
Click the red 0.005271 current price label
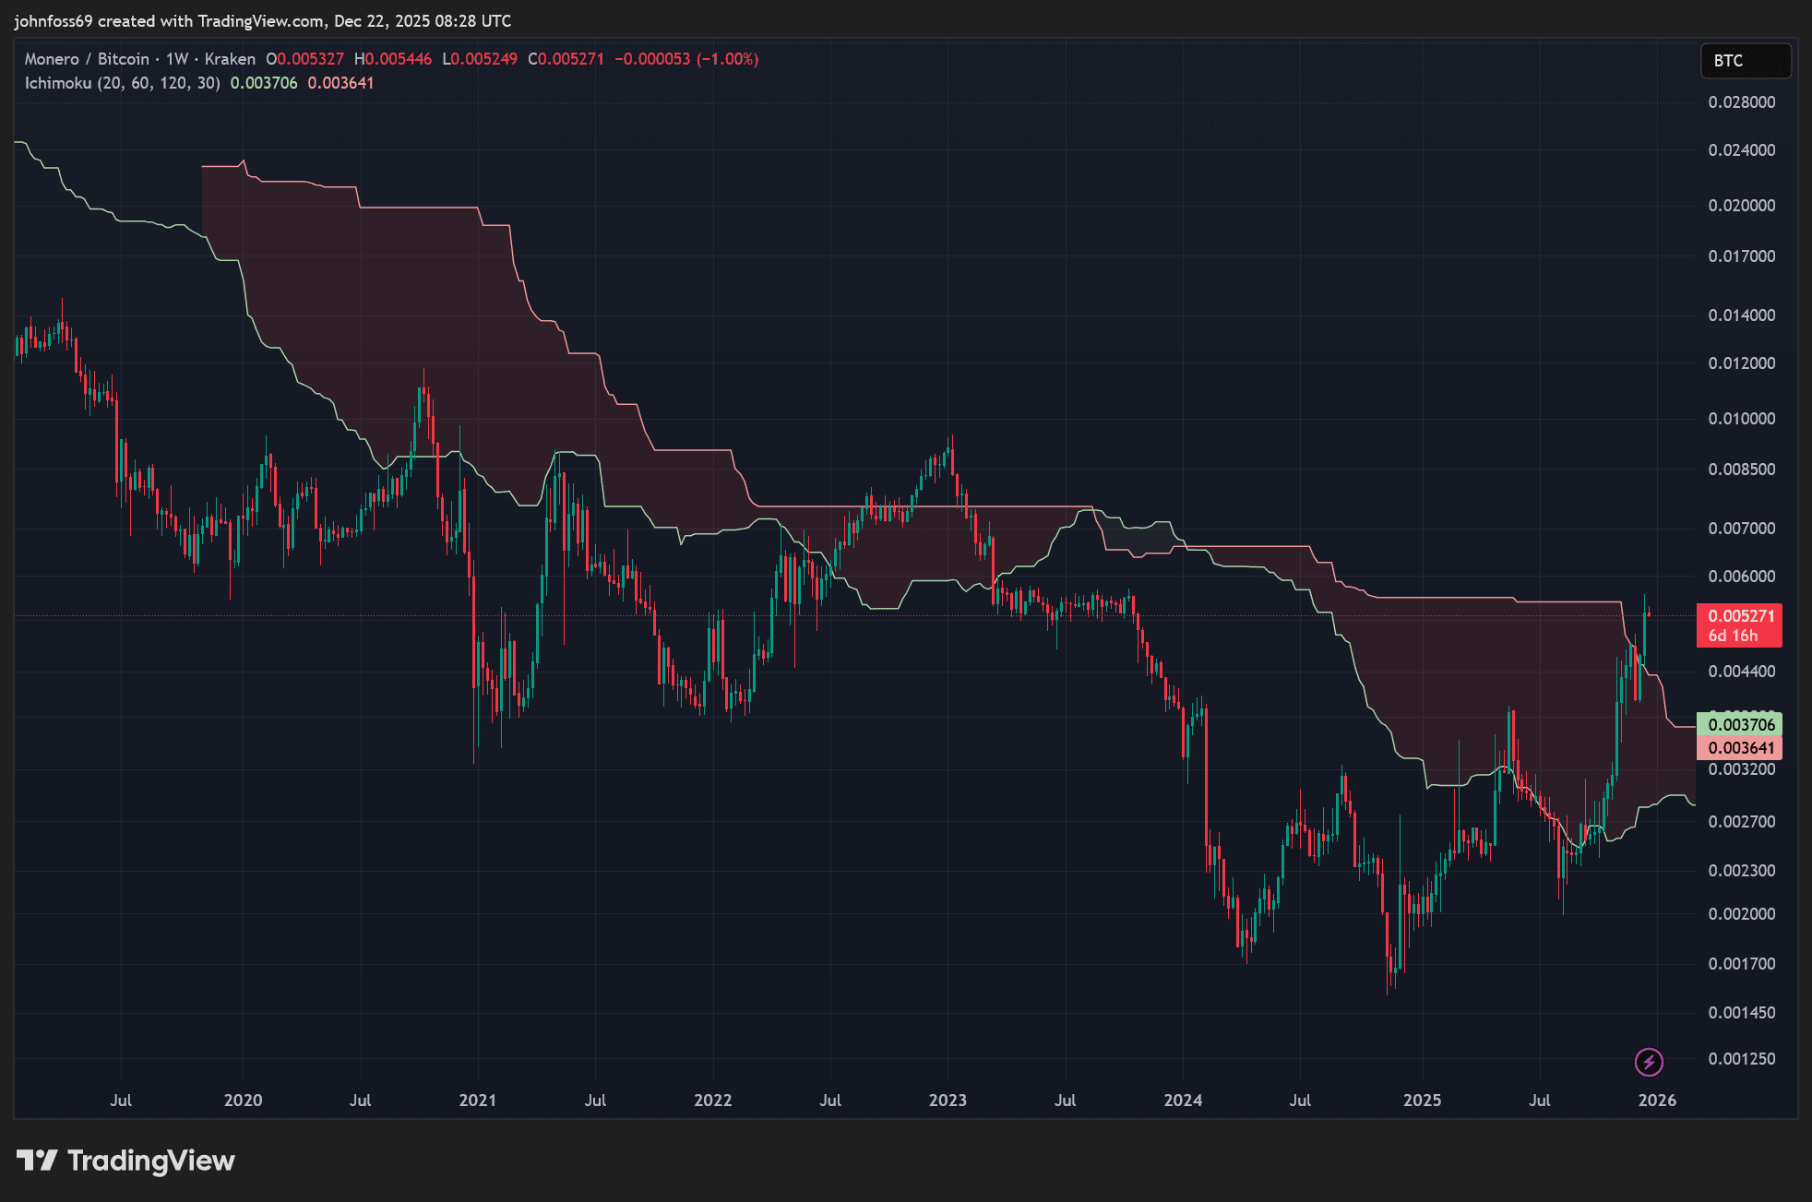[x=1740, y=615]
